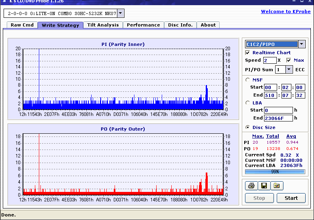Click the LBA End value field
Image resolution: width=314 pixels, height=220 pixels.
[x=278, y=118]
